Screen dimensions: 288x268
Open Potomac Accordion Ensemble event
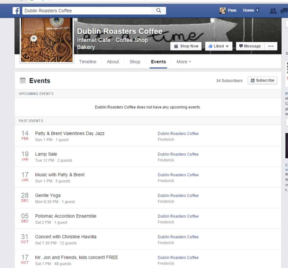click(x=65, y=216)
